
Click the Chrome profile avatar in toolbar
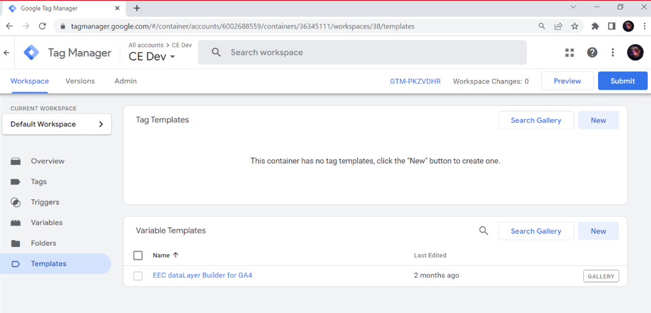pos(628,26)
